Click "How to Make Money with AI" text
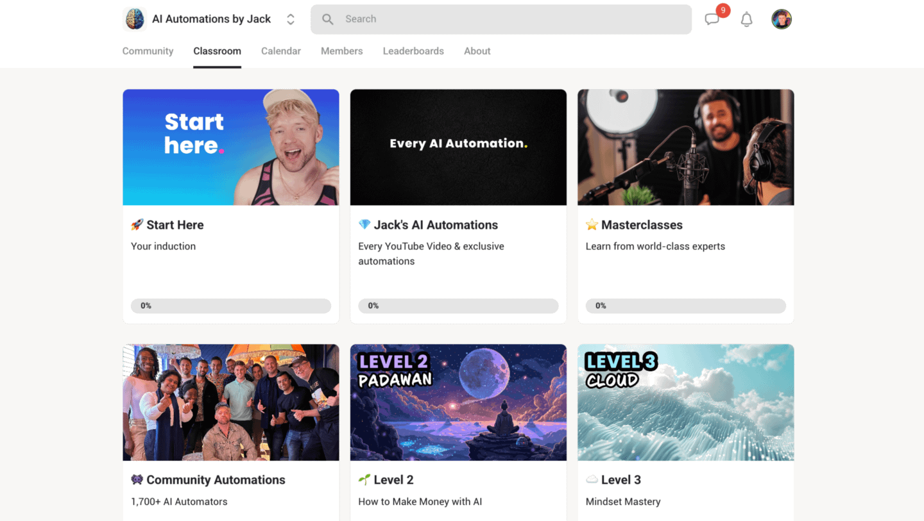Image resolution: width=924 pixels, height=521 pixels. point(420,502)
